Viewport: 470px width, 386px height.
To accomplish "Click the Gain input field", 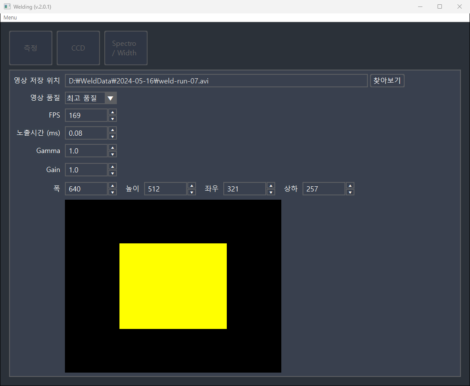I will [86, 170].
